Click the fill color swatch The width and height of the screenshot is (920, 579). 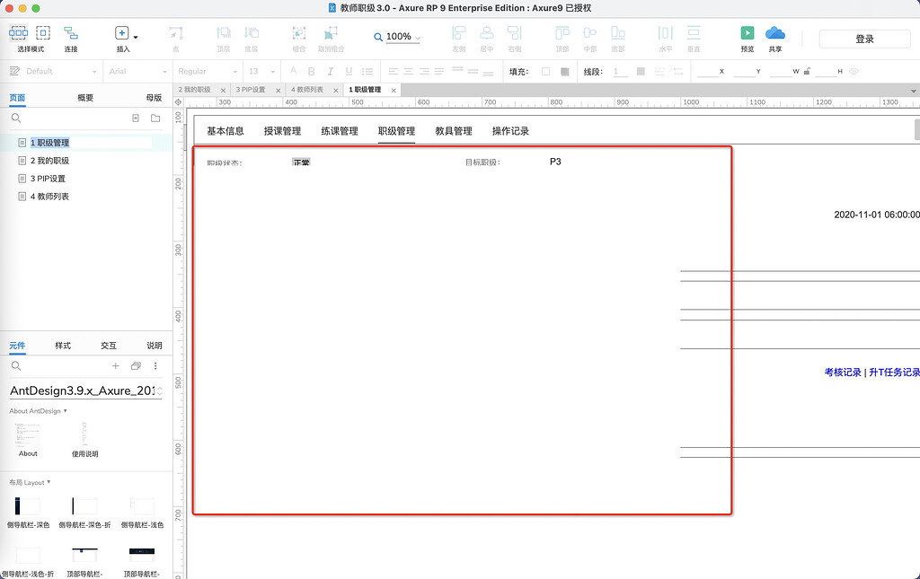tap(546, 72)
